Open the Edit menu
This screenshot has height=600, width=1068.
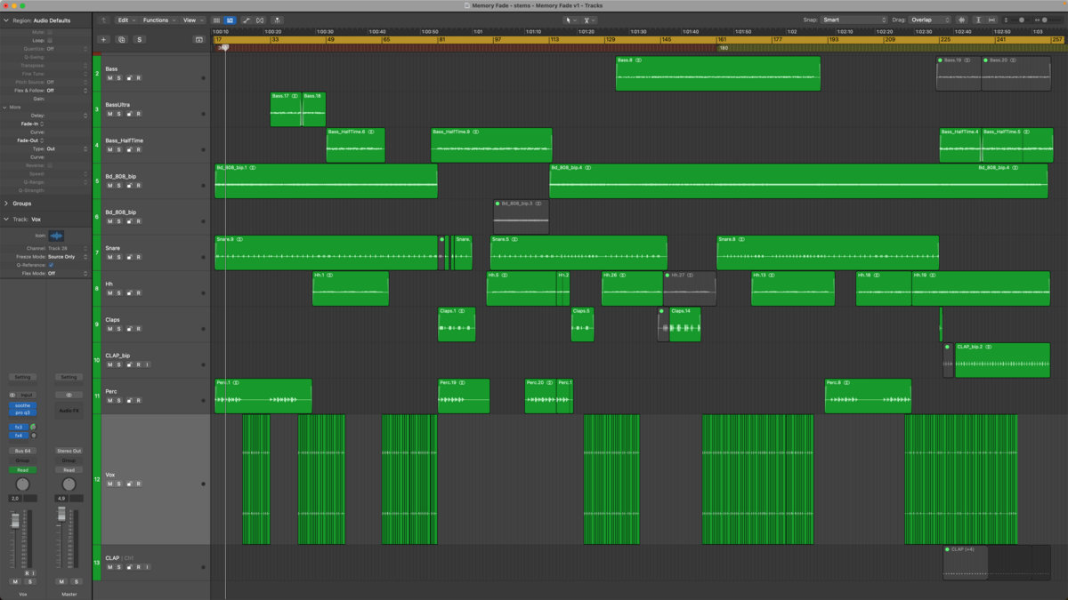click(x=125, y=20)
